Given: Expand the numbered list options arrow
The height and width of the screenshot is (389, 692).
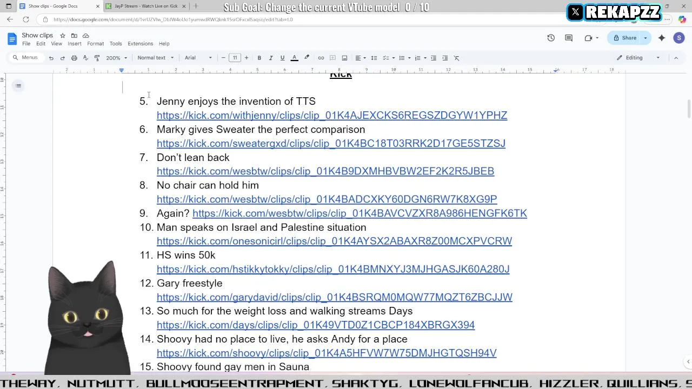Looking at the screenshot, I should tap(425, 58).
